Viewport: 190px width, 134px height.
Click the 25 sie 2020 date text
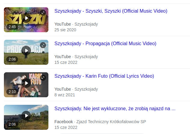click(65, 30)
